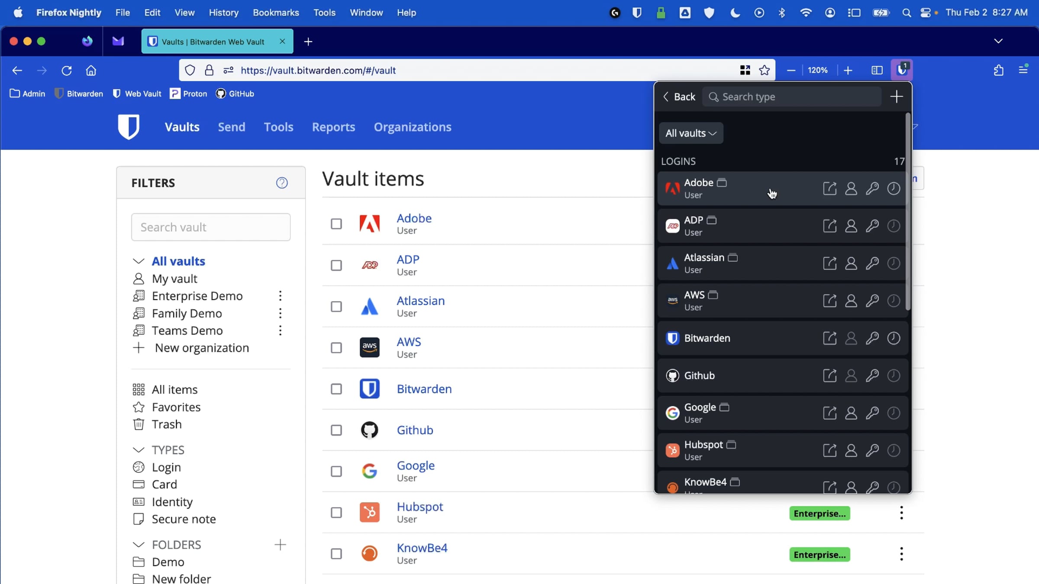This screenshot has height=584, width=1039.
Task: Zoom out the page with minus button
Action: [791, 70]
